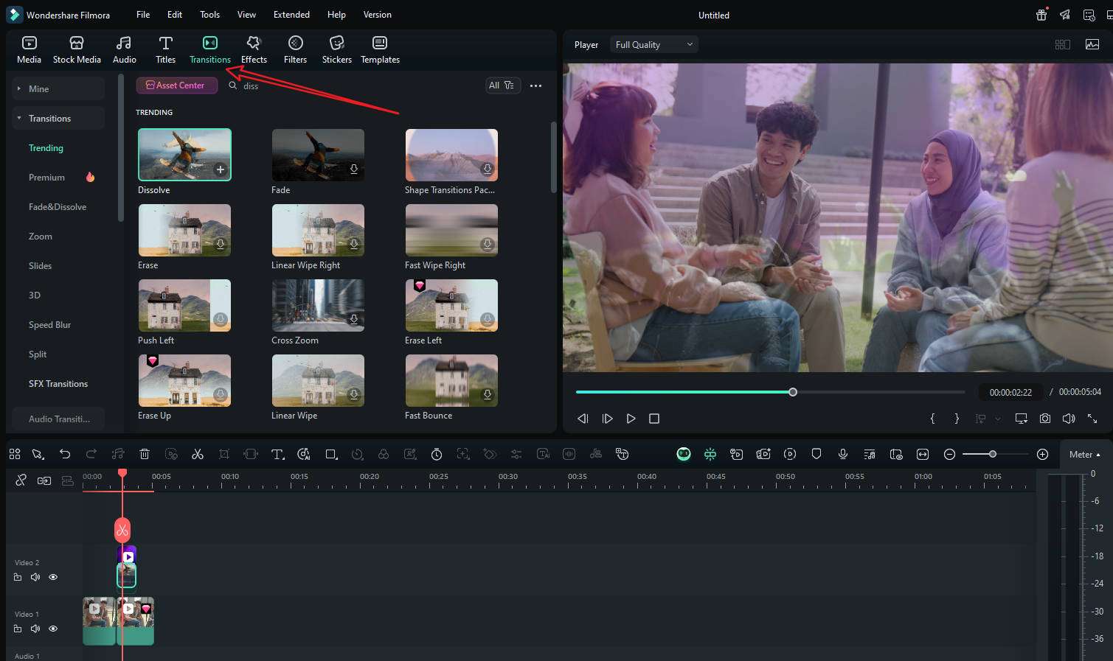Screen dimensions: 1113x661
Task: Delete the selected clip with trash icon
Action: tap(145, 454)
